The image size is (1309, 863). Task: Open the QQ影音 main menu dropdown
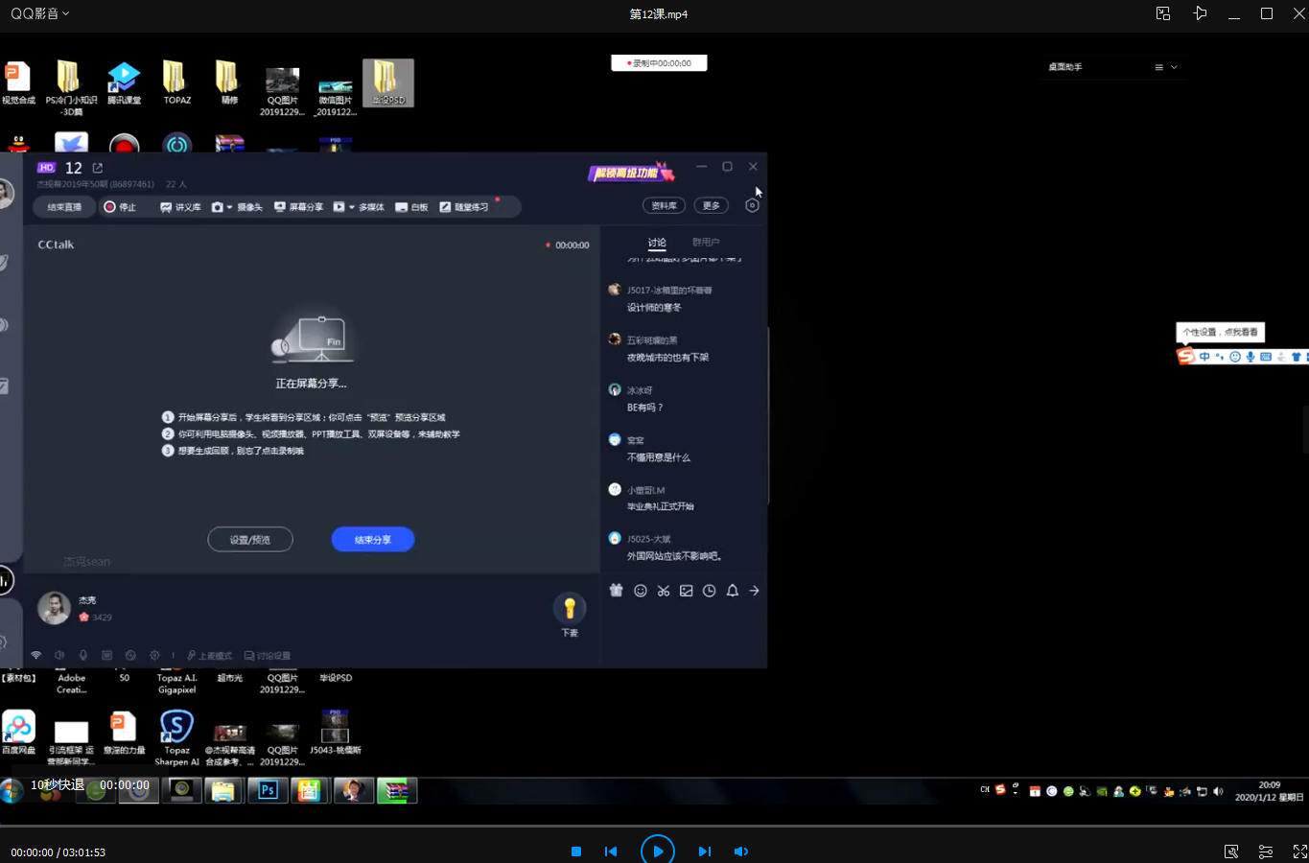click(40, 13)
